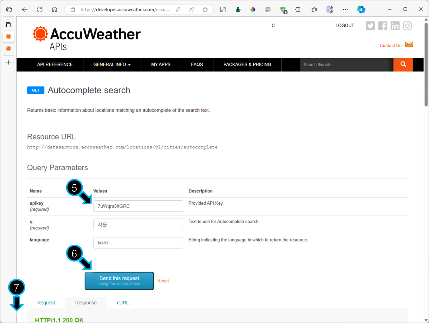Image resolution: width=429 pixels, height=323 pixels.
Task: Select the Resource URL text
Action: click(122, 147)
